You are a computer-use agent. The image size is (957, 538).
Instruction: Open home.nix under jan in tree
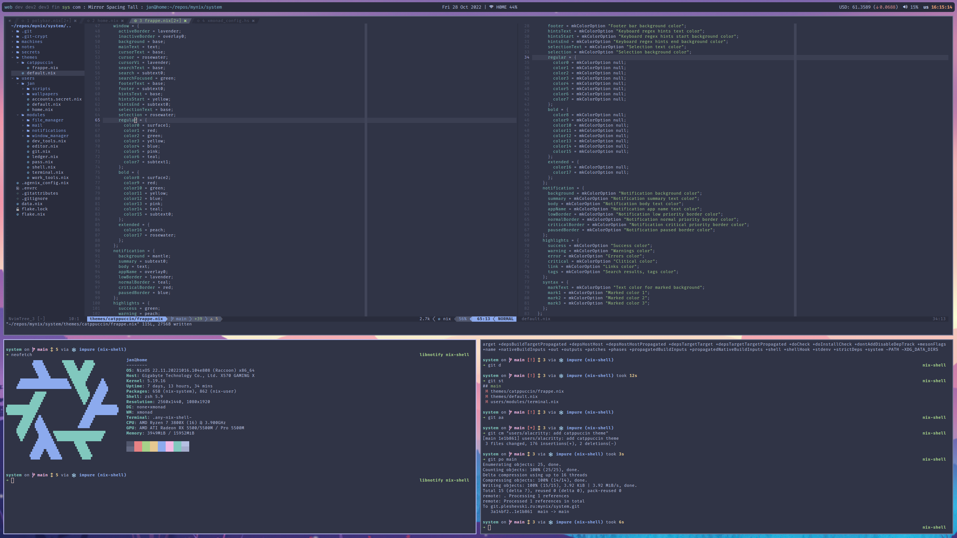coord(42,110)
